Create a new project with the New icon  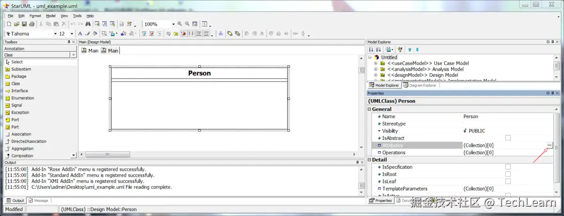pos(9,24)
